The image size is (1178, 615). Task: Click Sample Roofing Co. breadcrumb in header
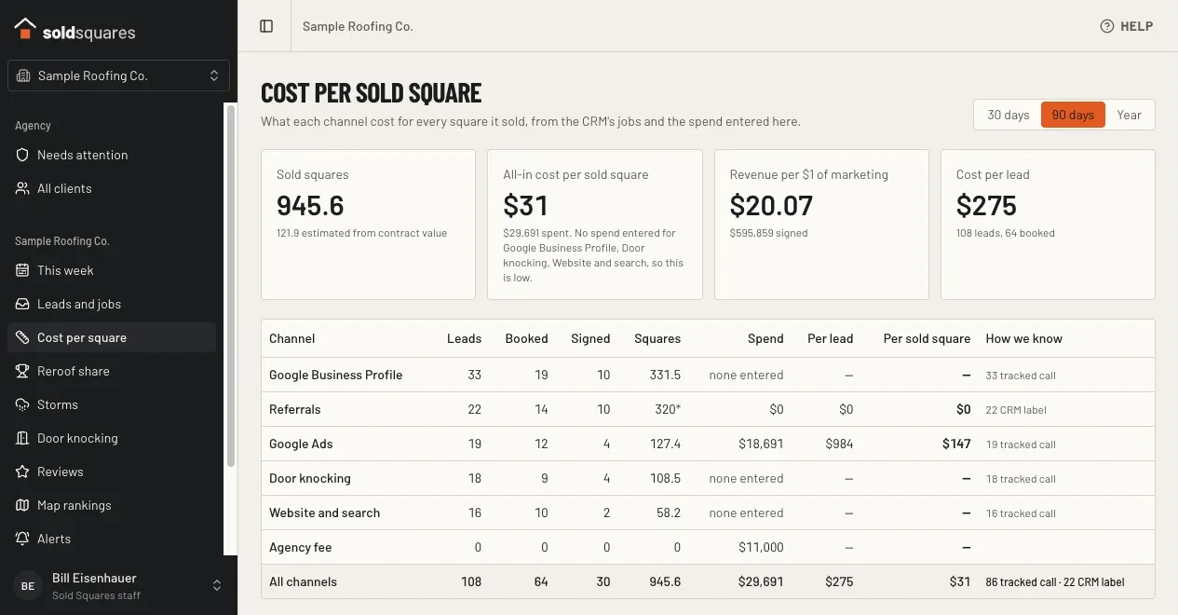358,26
